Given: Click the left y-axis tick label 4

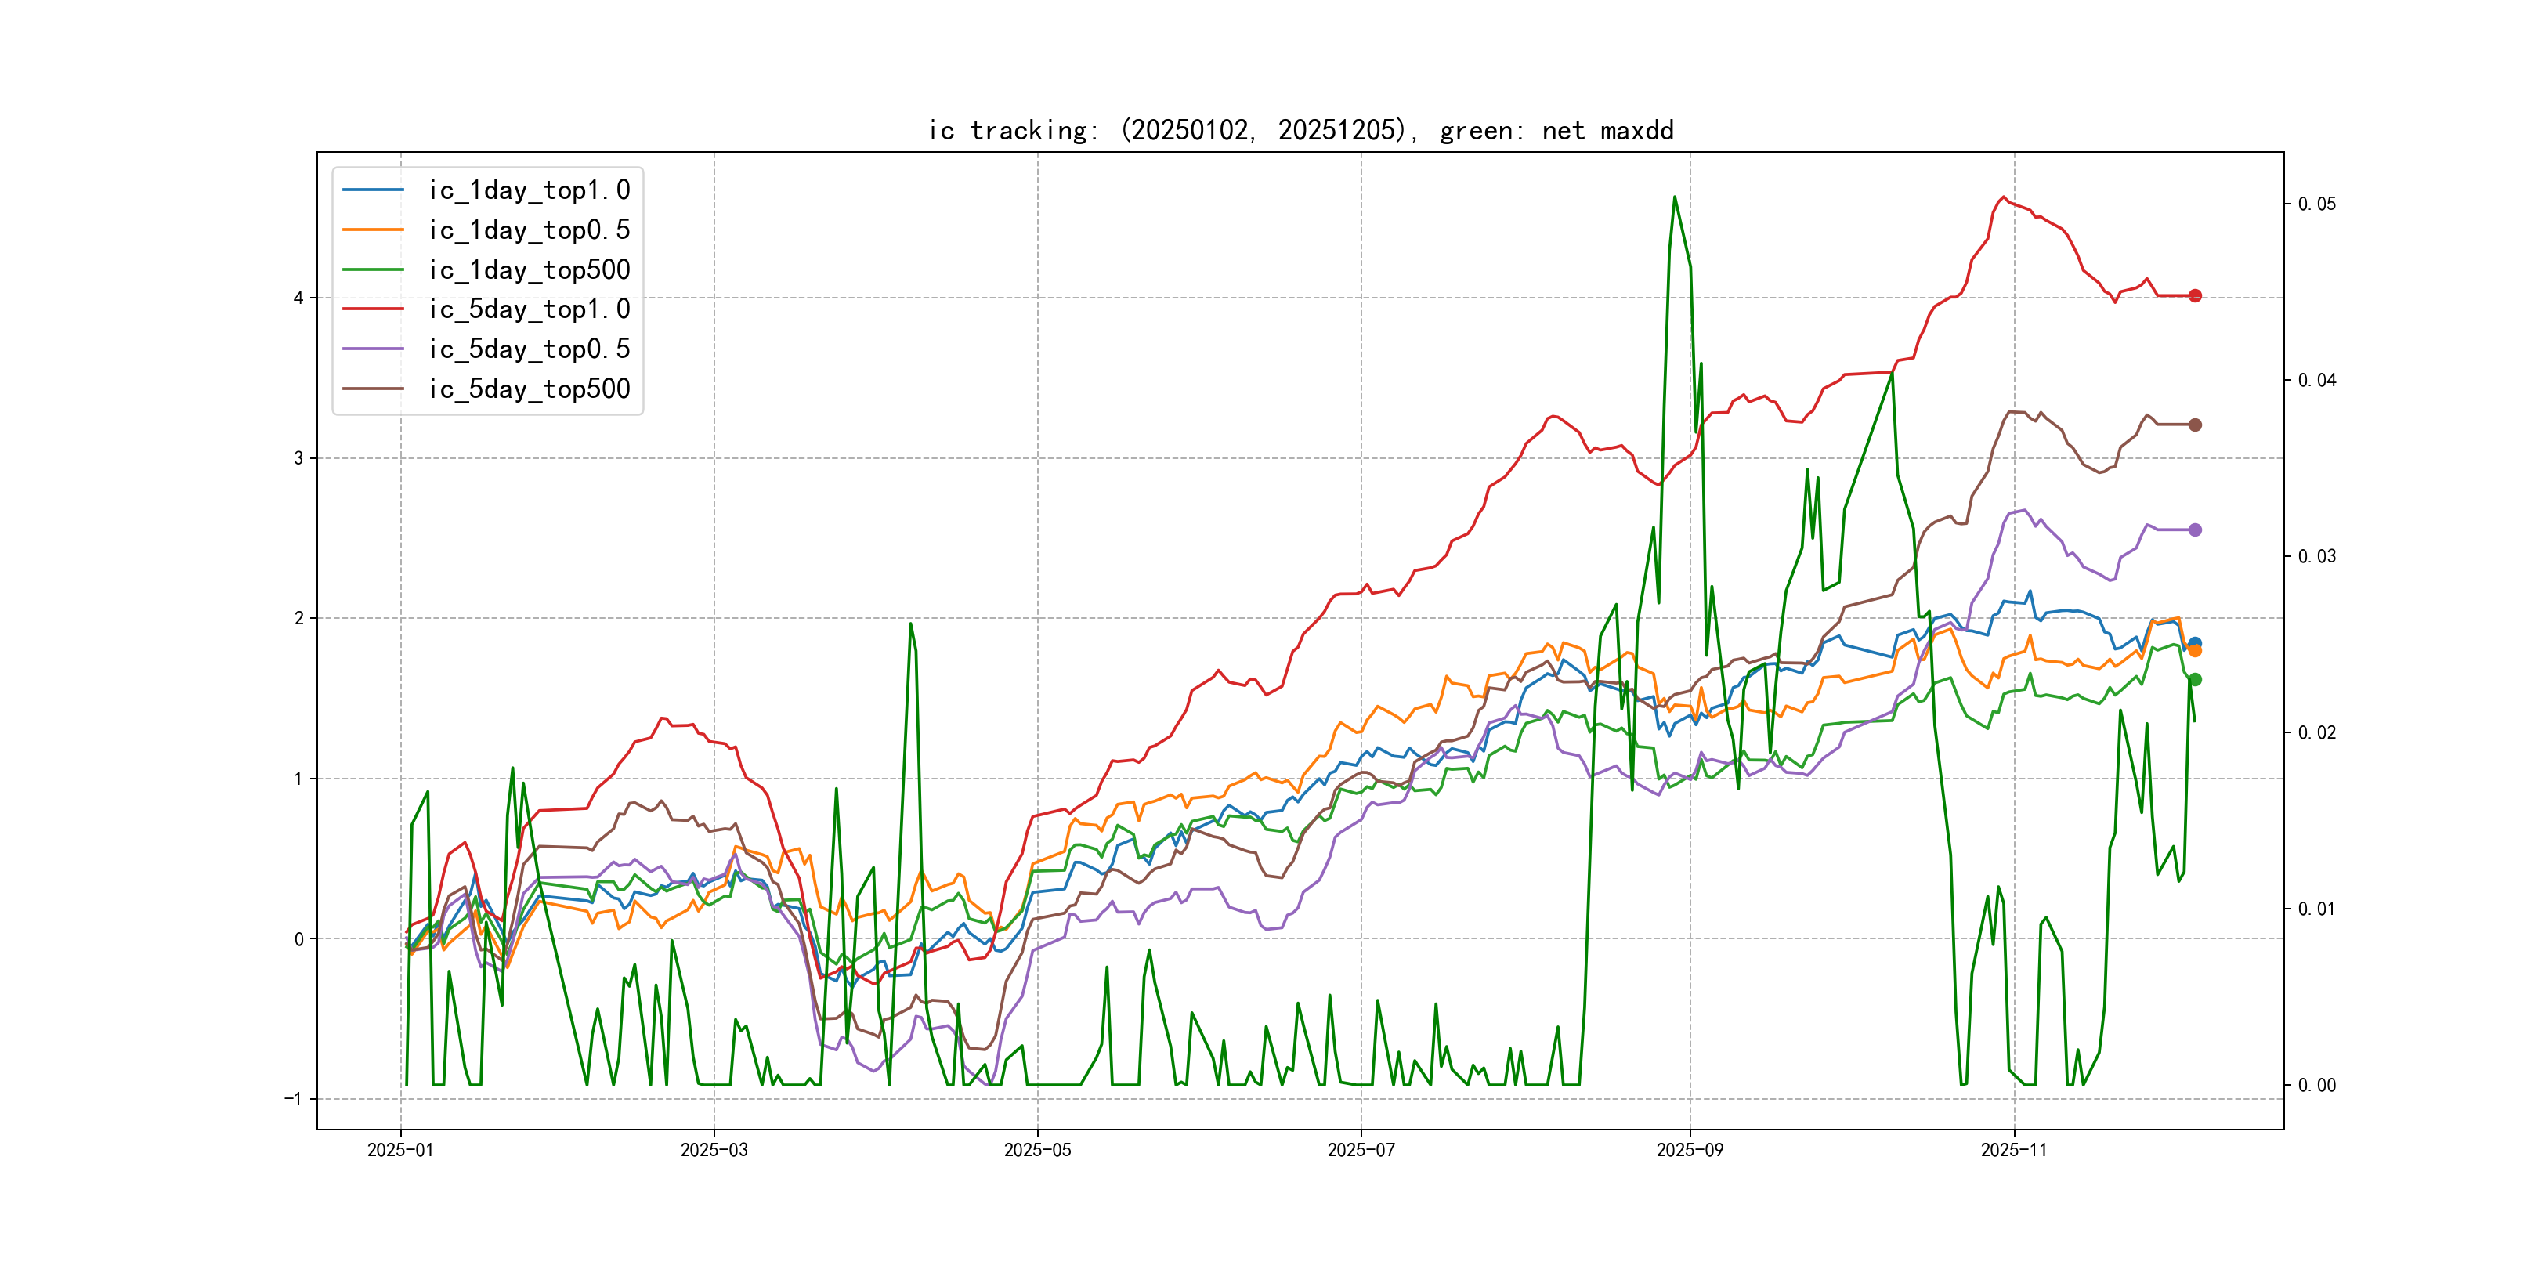Looking at the screenshot, I should [x=298, y=298].
